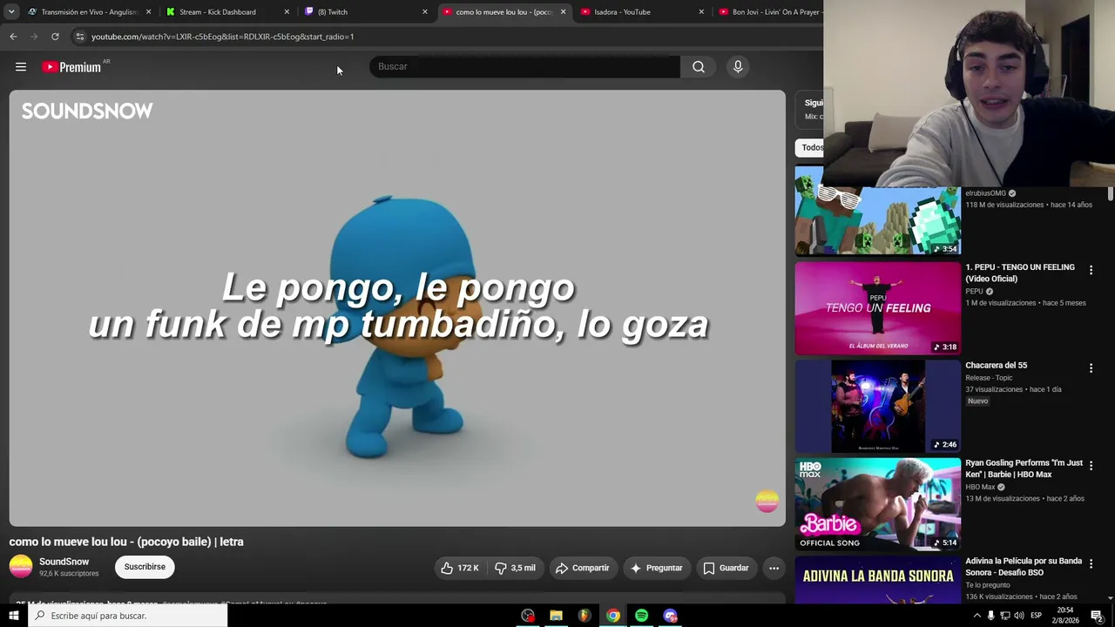Close the Isadora YouTube tab
Screen dimensions: 1115x627
(x=701, y=12)
